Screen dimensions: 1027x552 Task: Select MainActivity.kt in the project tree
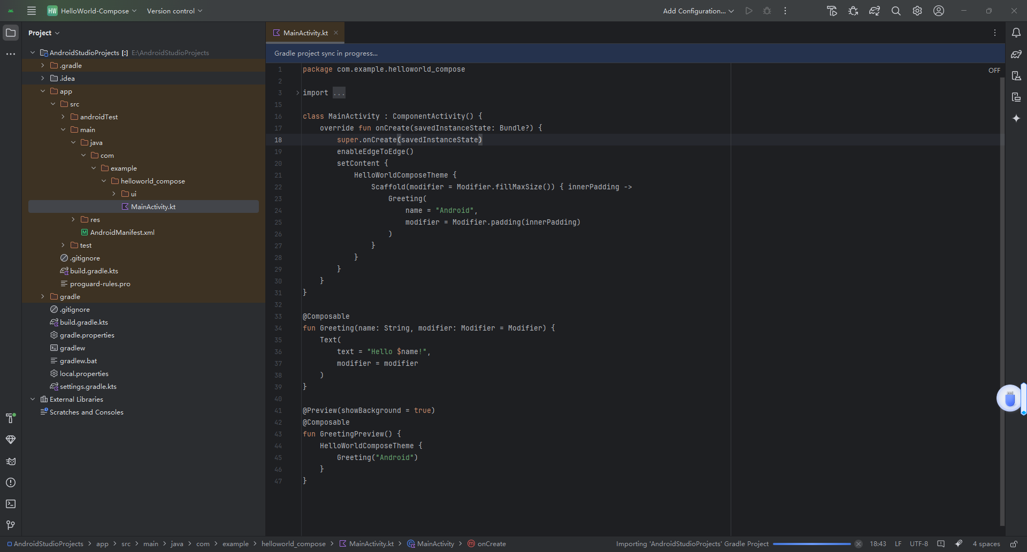pyautogui.click(x=143, y=206)
